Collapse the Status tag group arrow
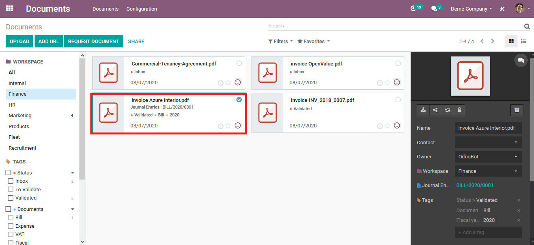The width and height of the screenshot is (534, 245). click(73, 172)
